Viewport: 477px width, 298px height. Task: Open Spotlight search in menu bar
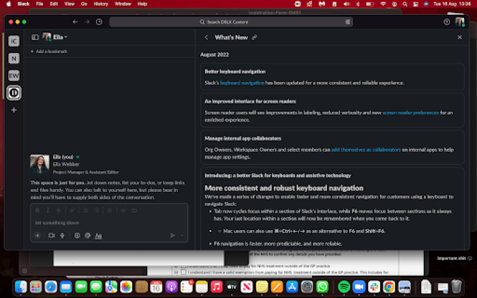[405, 4]
